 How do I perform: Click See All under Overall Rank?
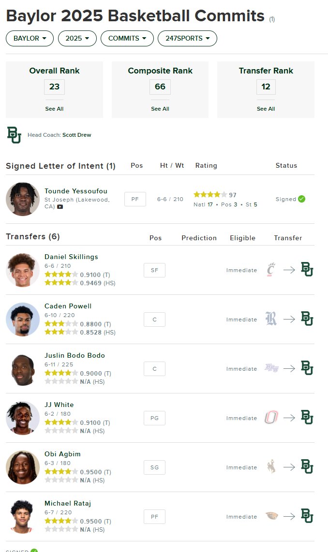point(54,109)
